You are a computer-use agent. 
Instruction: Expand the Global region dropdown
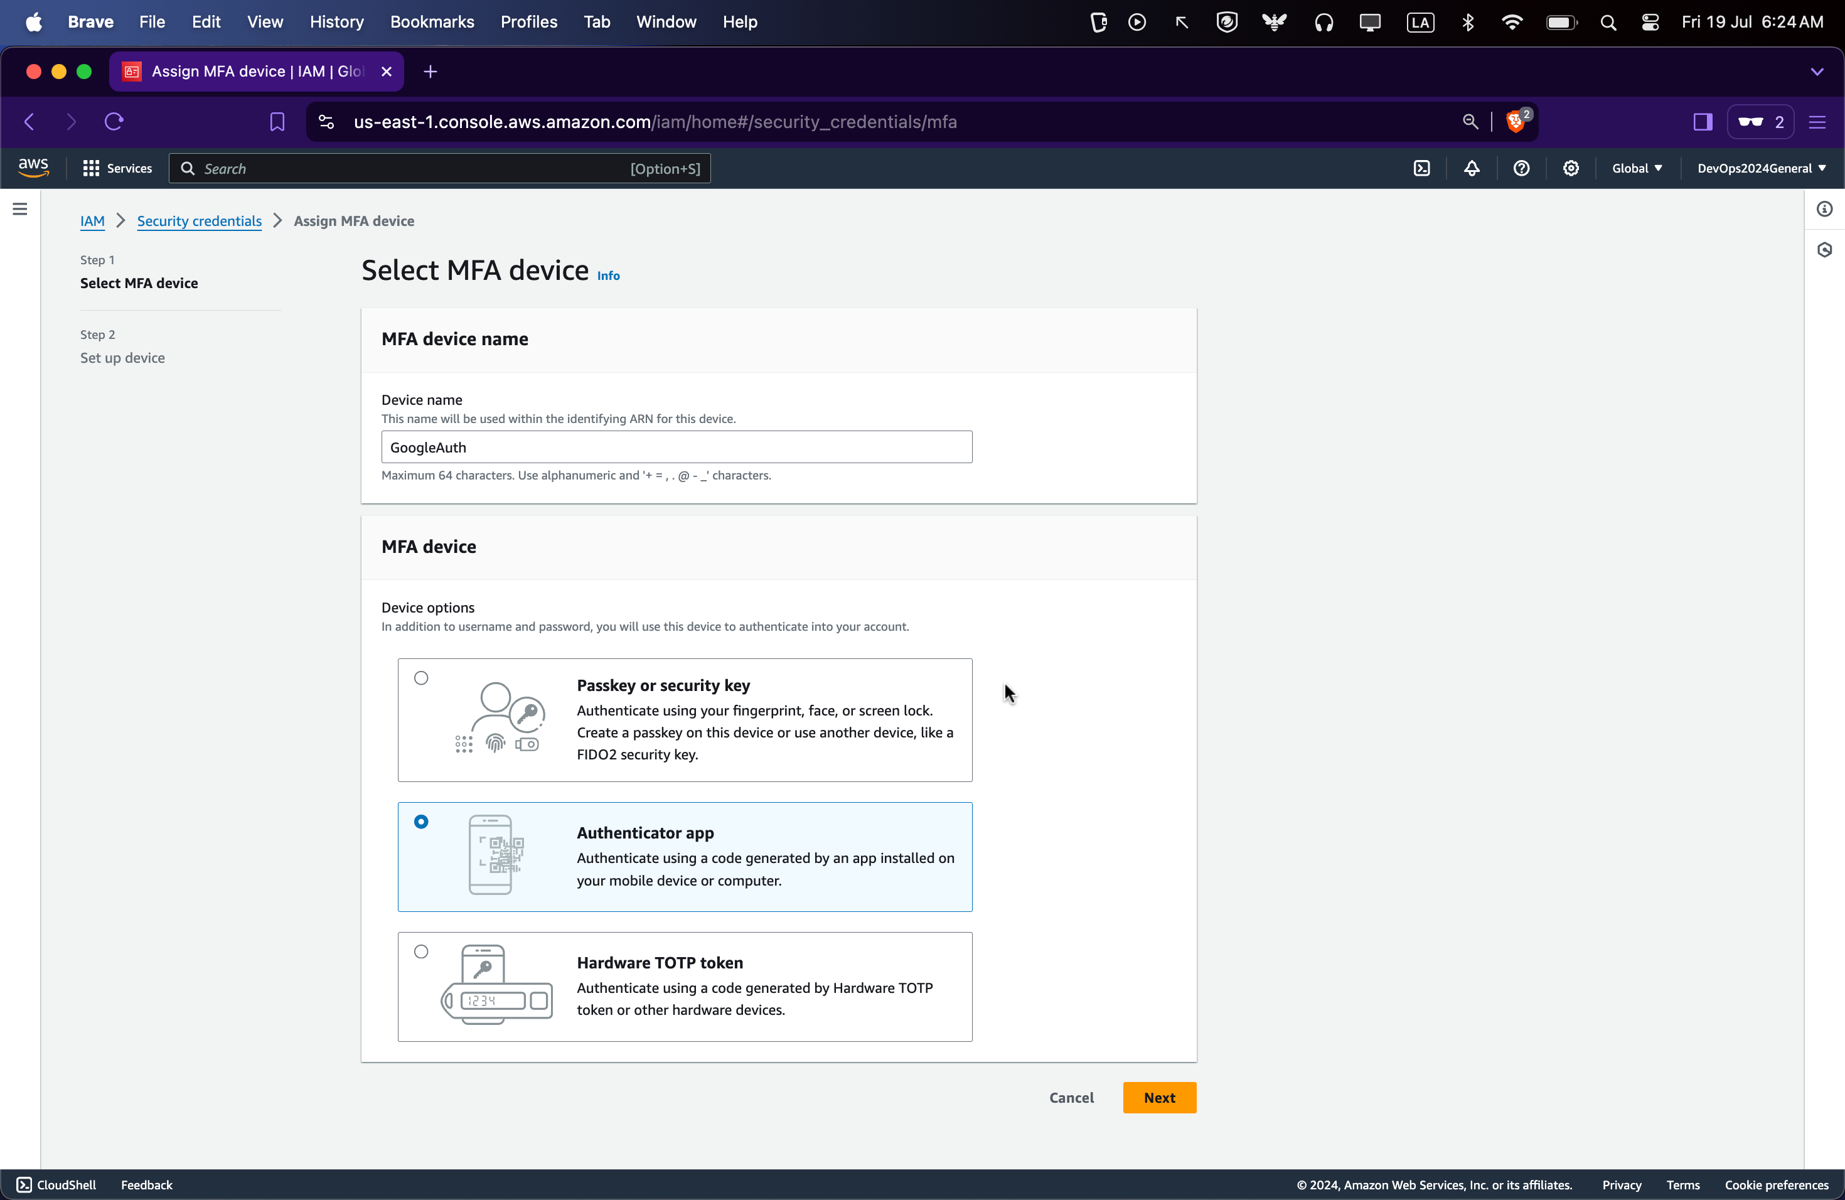pos(1637,168)
